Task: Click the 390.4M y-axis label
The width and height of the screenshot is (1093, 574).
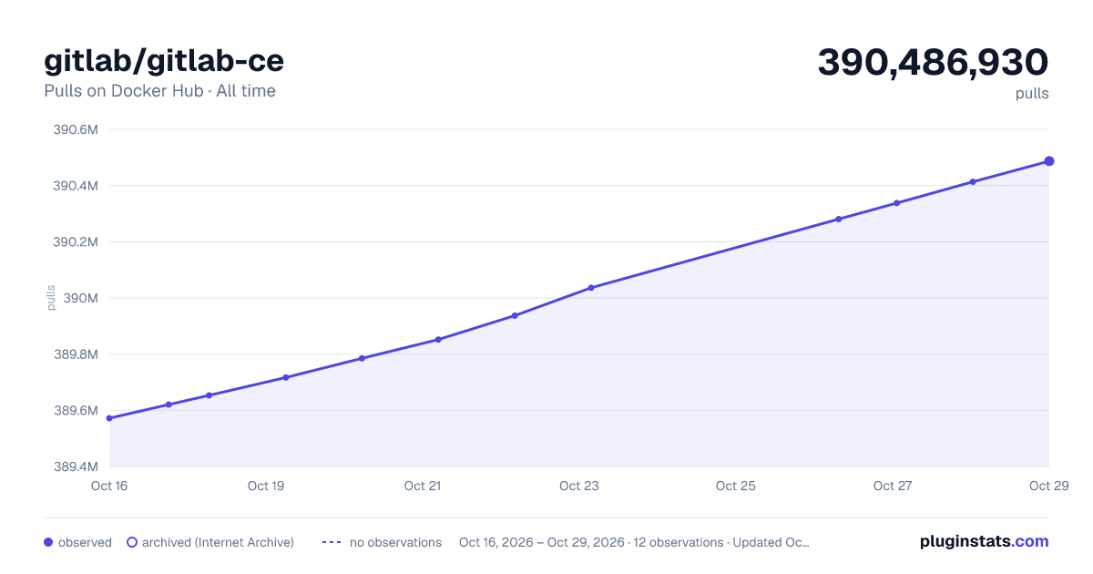Action: pyautogui.click(x=76, y=186)
